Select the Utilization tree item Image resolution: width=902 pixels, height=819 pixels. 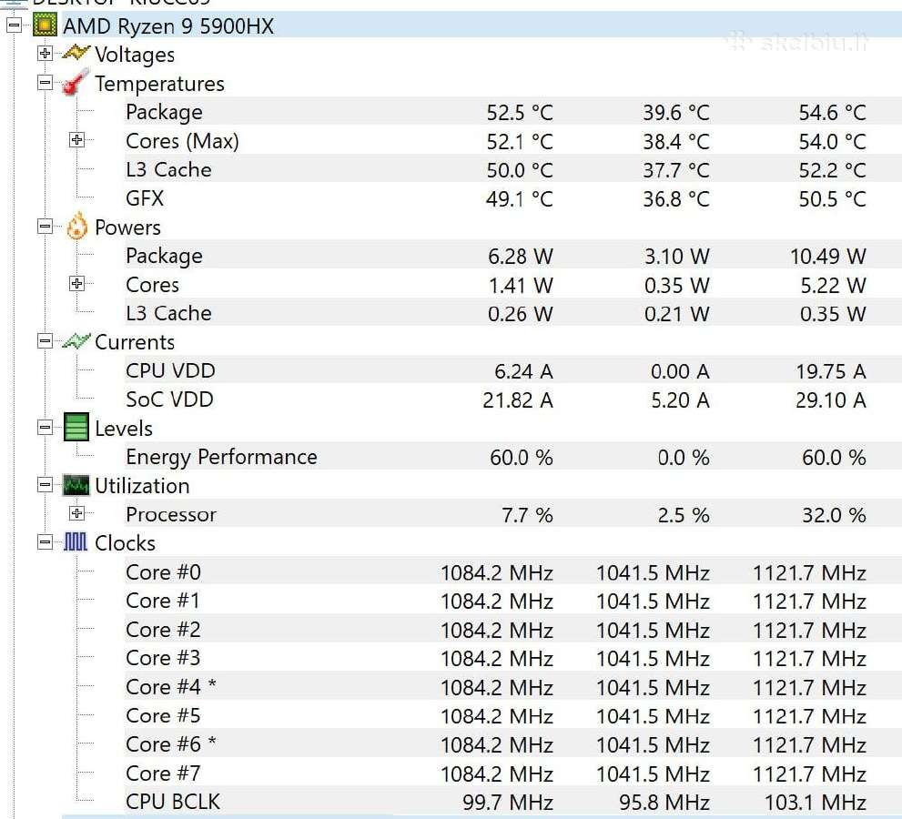(x=142, y=486)
